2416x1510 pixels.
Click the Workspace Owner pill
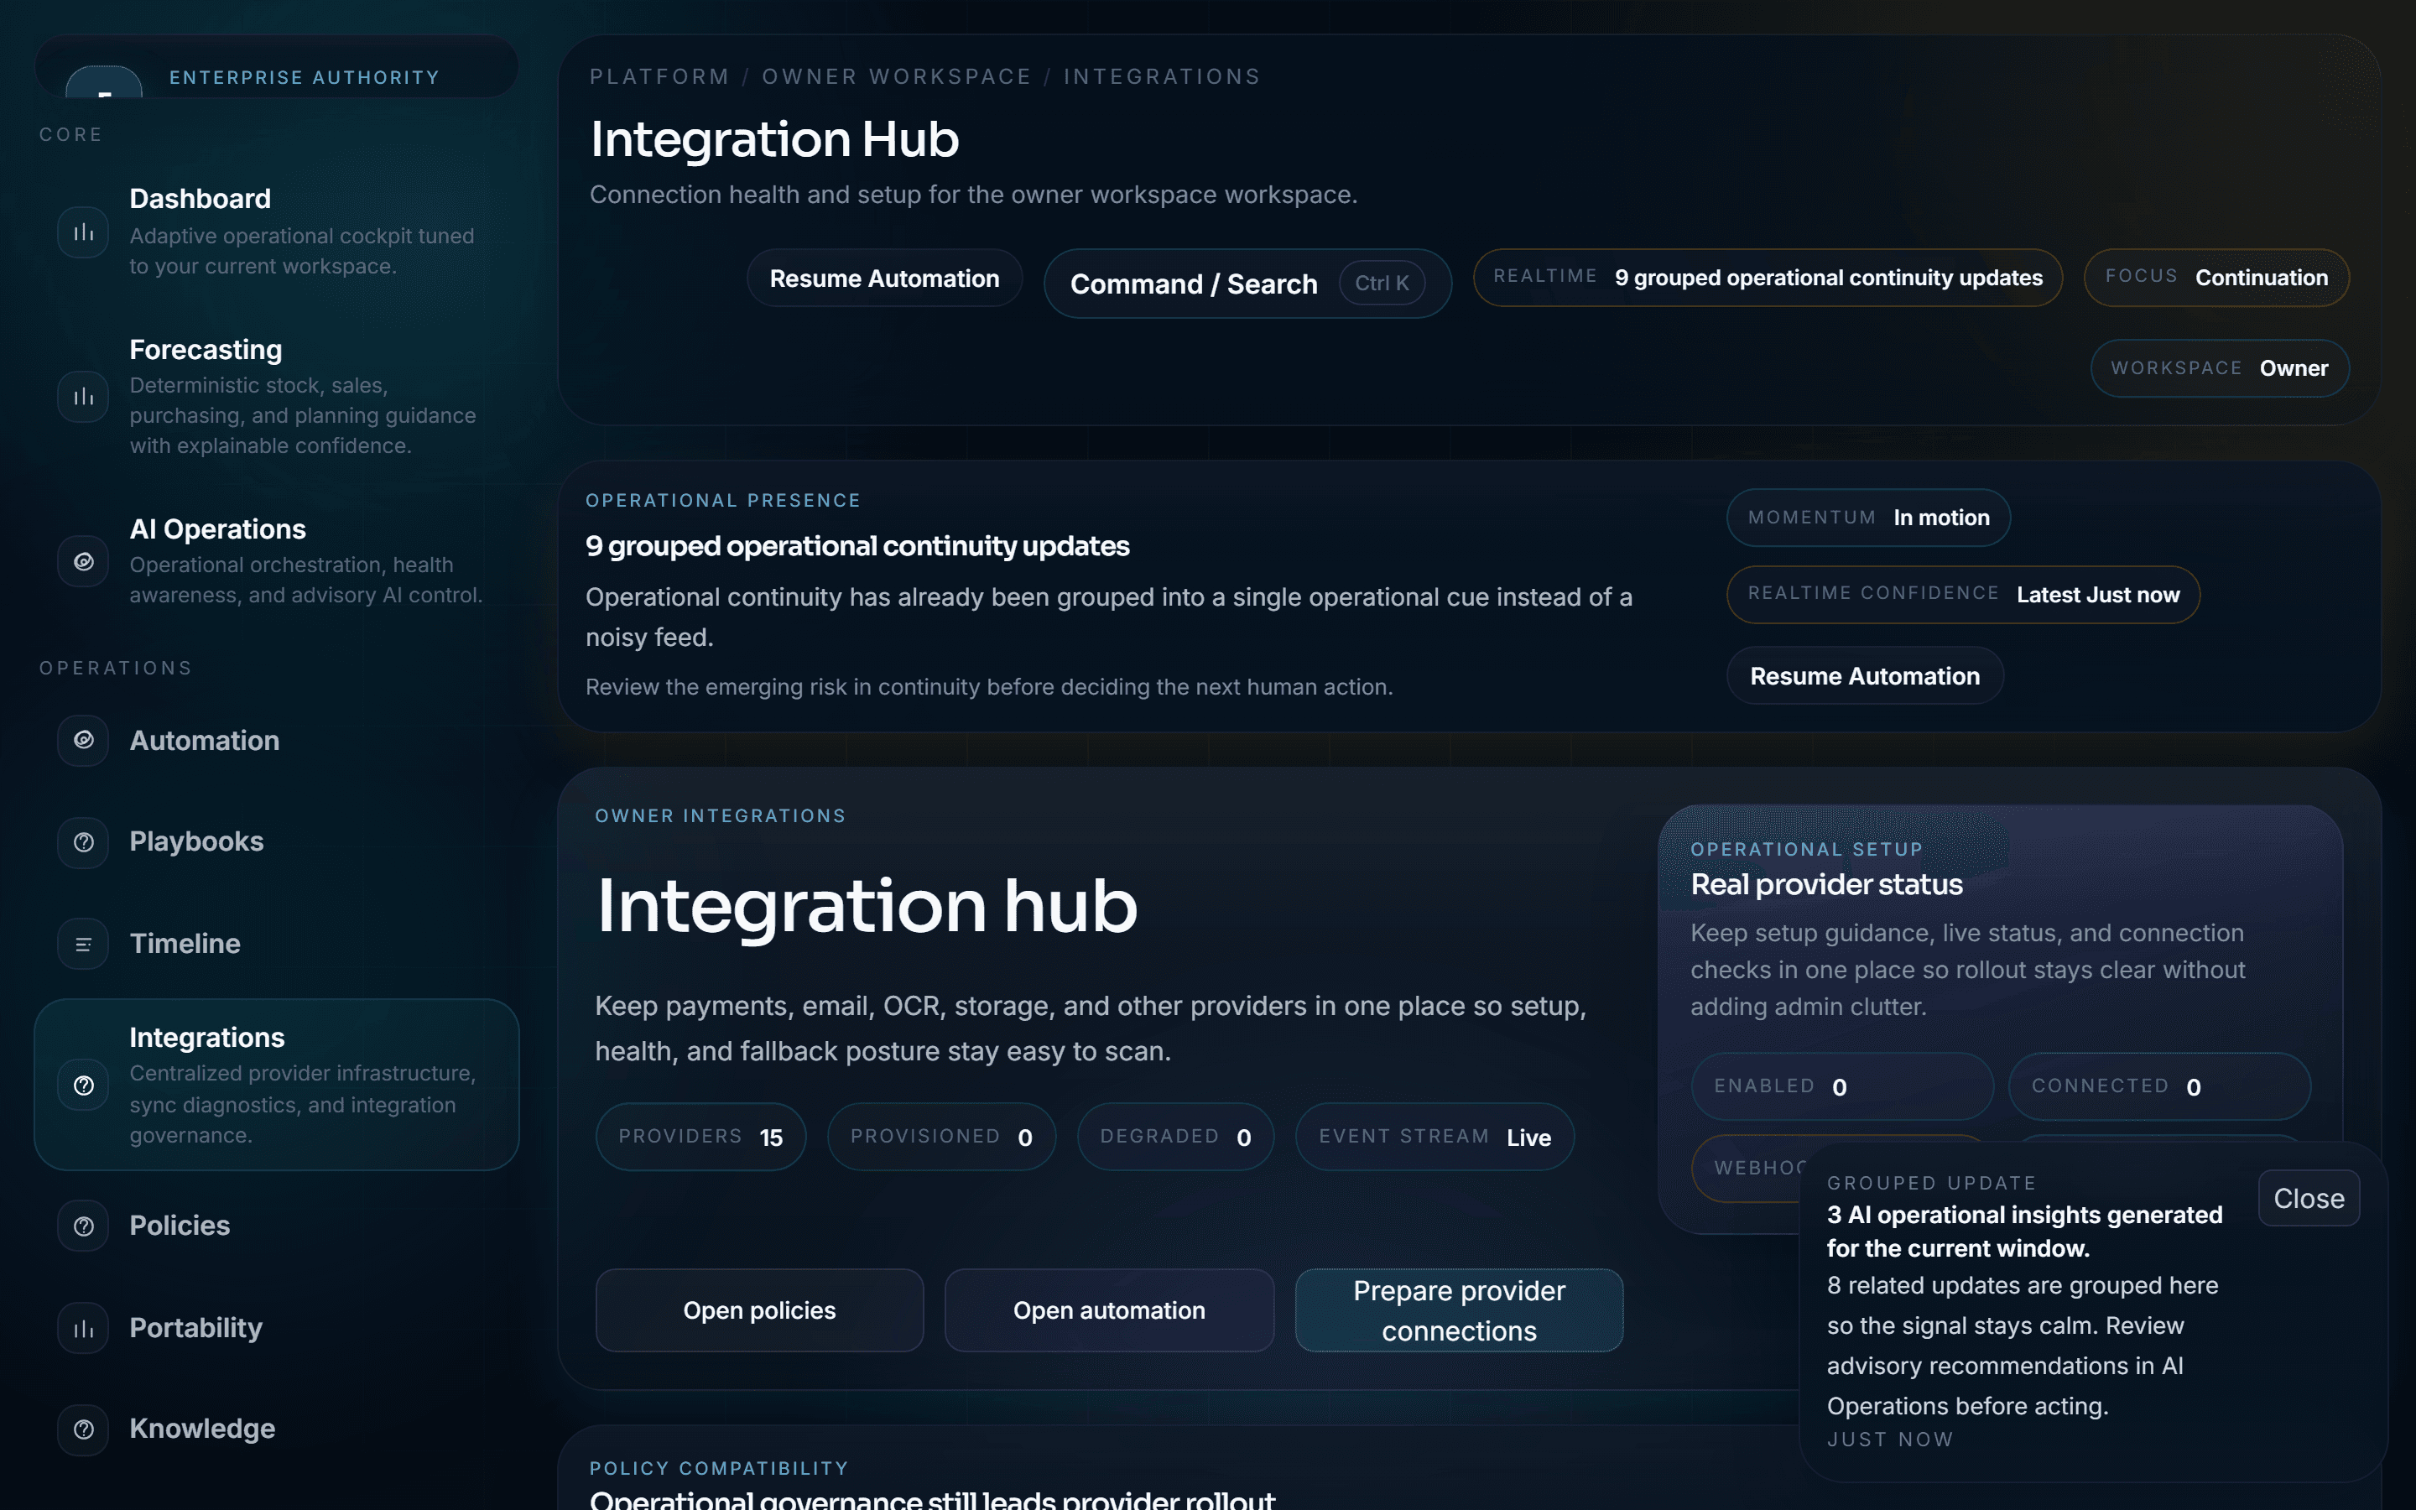point(2220,368)
